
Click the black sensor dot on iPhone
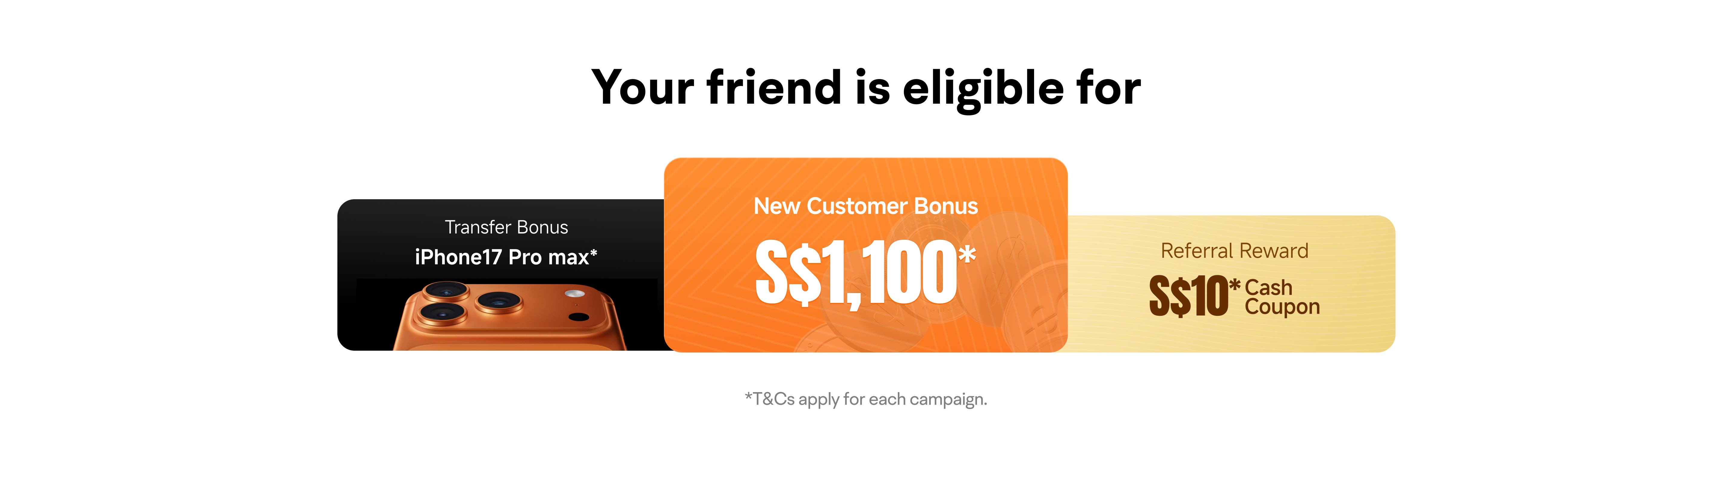click(x=579, y=317)
